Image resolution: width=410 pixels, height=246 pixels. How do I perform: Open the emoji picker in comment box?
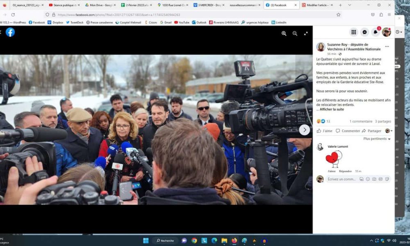point(367,179)
